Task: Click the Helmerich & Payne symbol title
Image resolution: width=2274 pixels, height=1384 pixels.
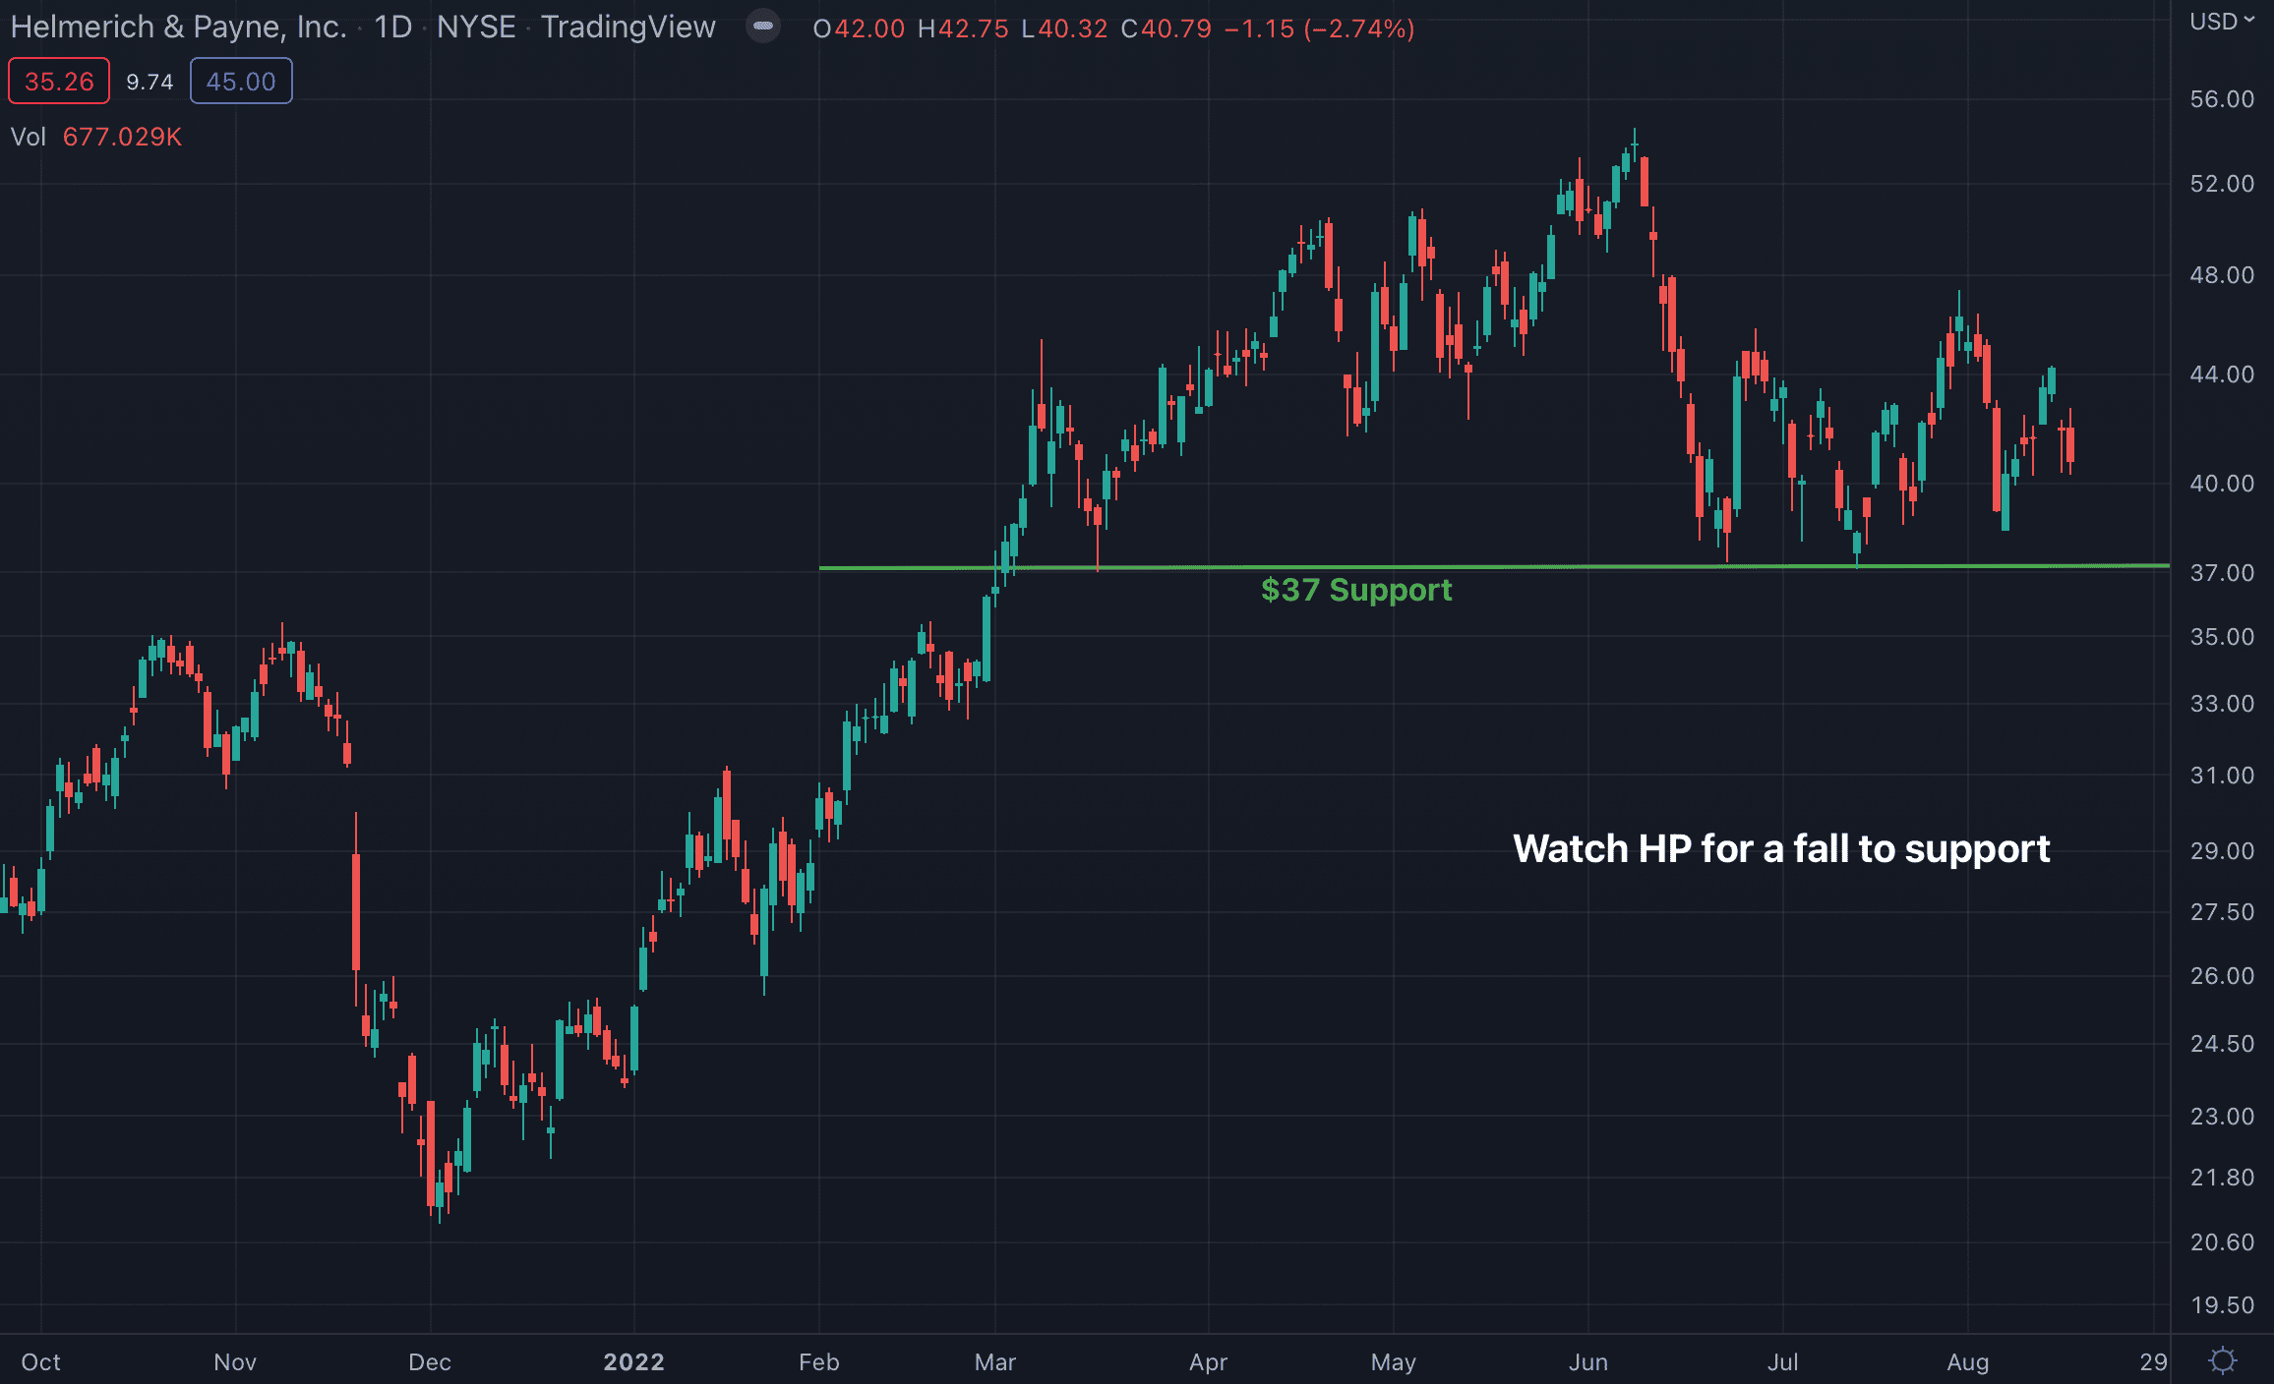Action: [x=178, y=28]
